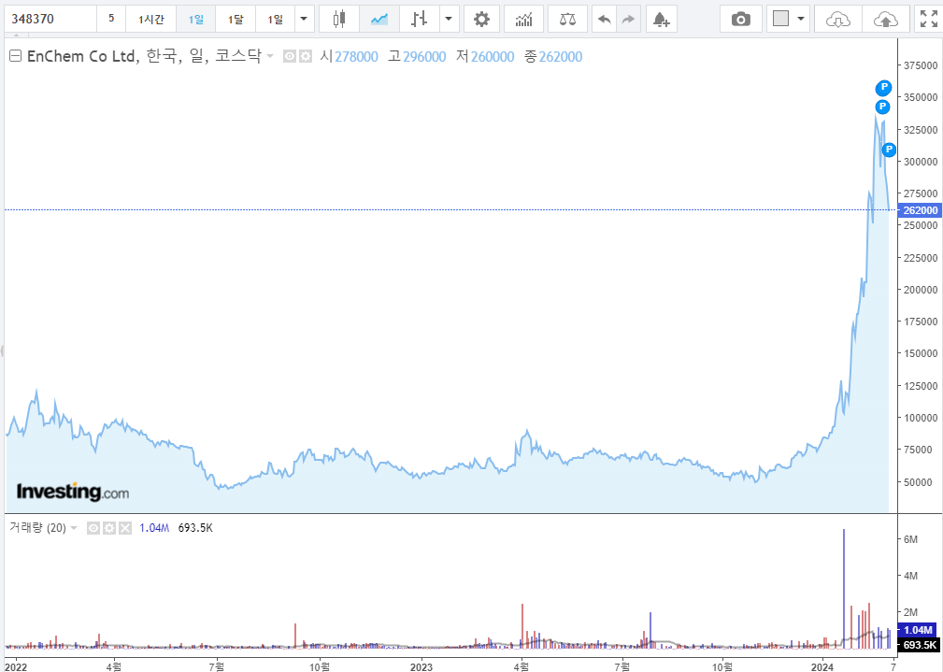The height and width of the screenshot is (672, 943).
Task: Click the 6M volume axis label
Action: 910,539
